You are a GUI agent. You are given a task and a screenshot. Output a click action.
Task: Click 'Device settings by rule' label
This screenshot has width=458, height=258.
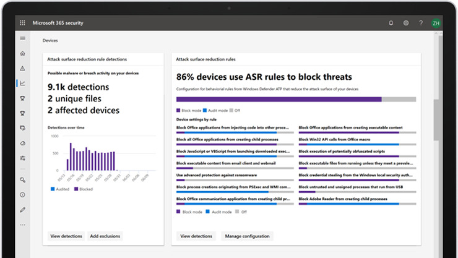196,119
